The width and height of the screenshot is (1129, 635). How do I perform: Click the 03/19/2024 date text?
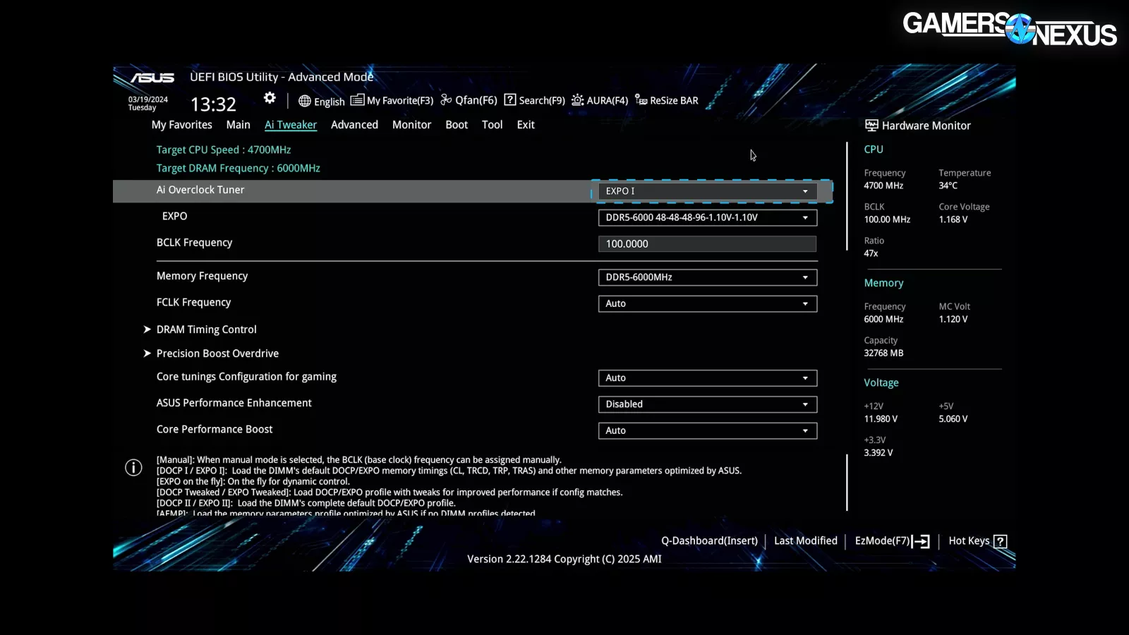(x=148, y=99)
